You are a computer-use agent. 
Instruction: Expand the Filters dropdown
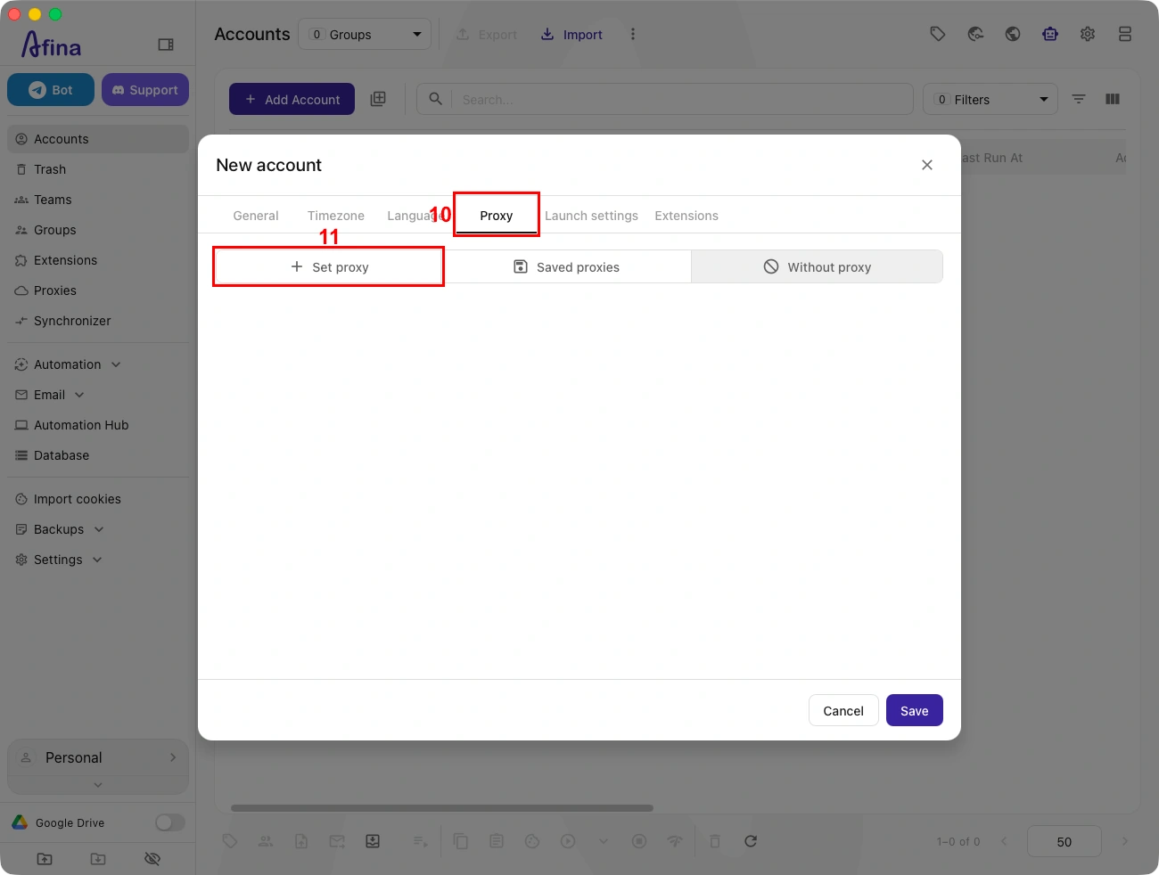point(990,99)
